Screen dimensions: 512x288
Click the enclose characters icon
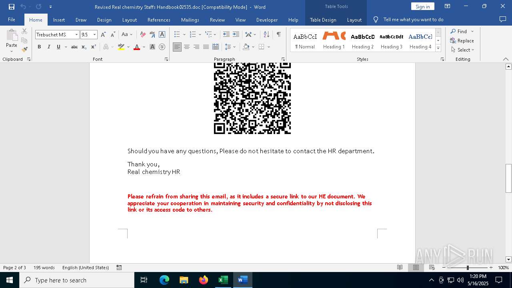tap(162, 47)
